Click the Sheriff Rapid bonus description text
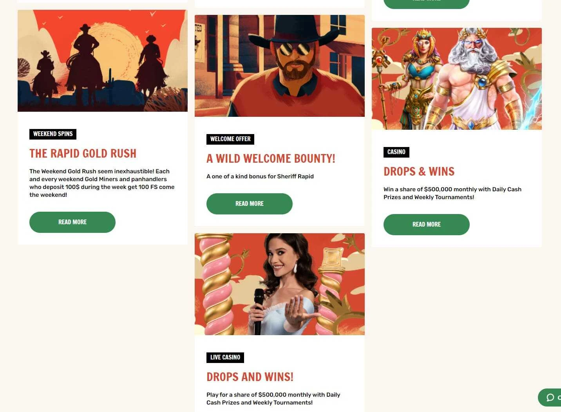The height and width of the screenshot is (412, 561). click(260, 176)
